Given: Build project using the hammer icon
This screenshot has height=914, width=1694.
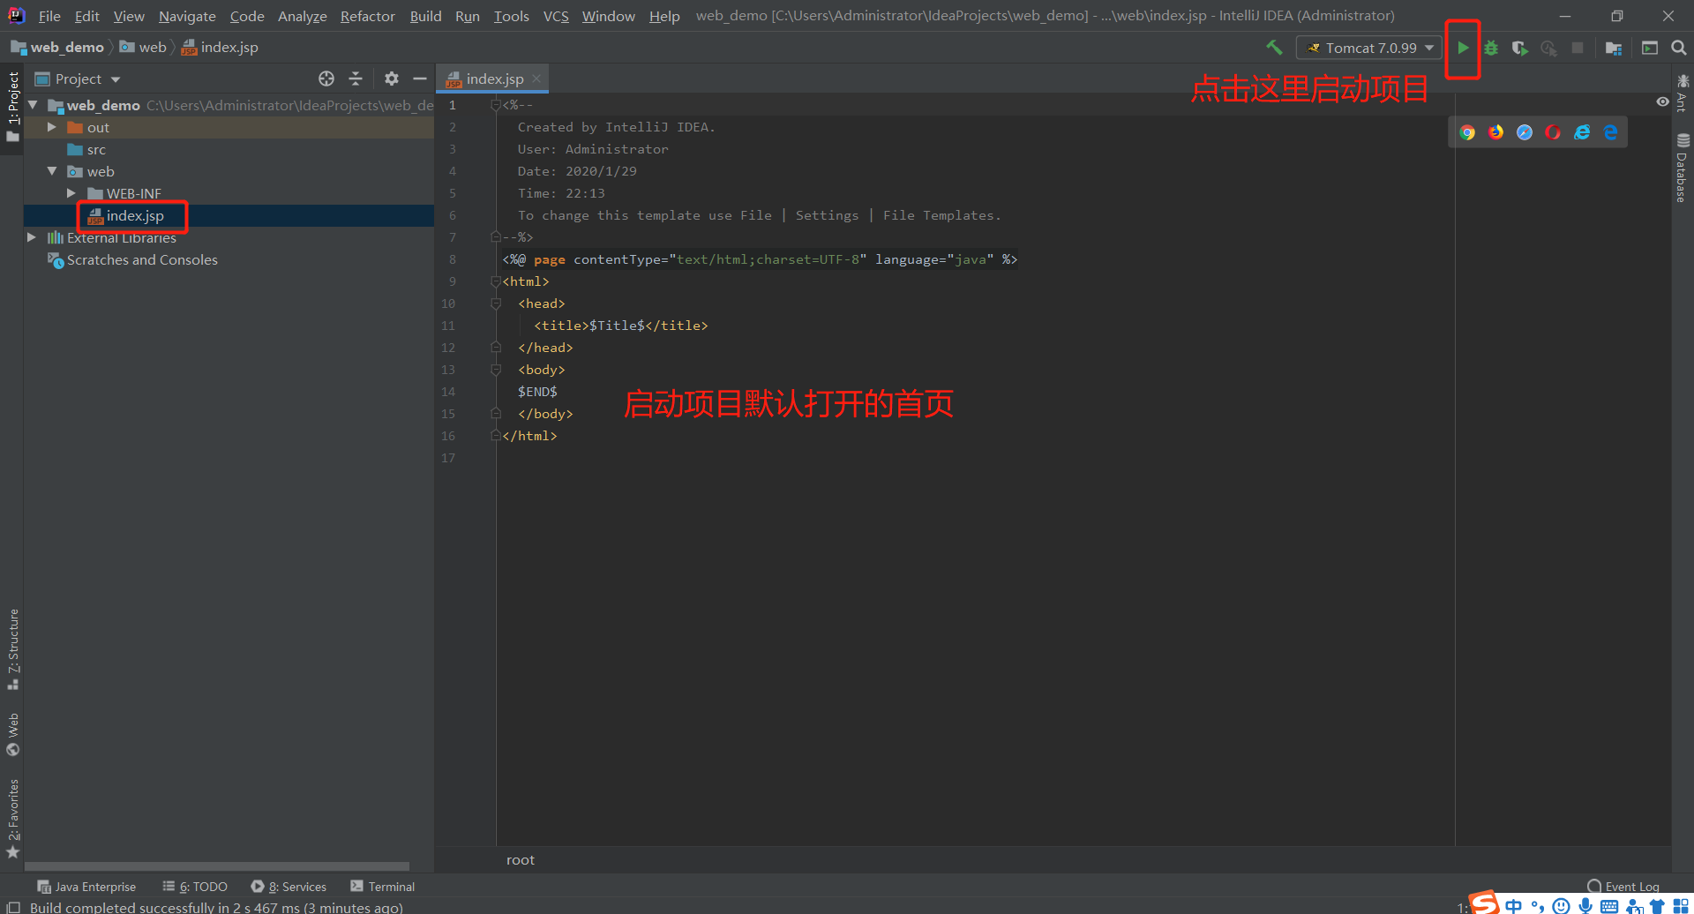Looking at the screenshot, I should tap(1274, 48).
